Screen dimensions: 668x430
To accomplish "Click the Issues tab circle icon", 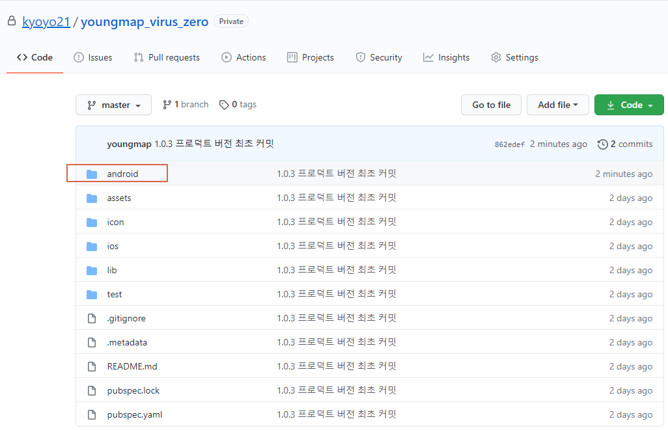I will 79,57.
